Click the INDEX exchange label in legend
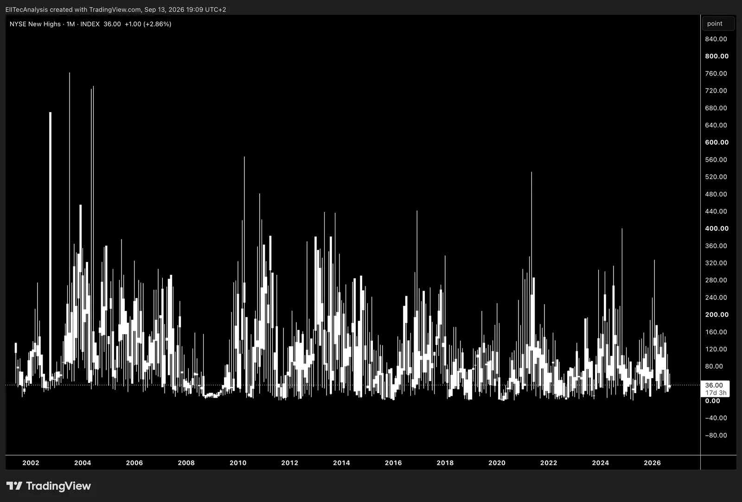The width and height of the screenshot is (742, 502). [90, 24]
